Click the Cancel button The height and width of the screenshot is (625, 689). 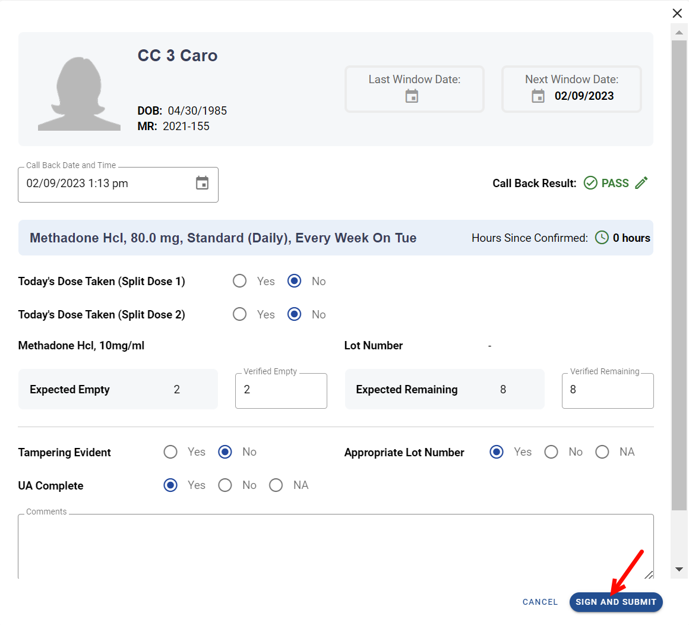click(x=540, y=602)
